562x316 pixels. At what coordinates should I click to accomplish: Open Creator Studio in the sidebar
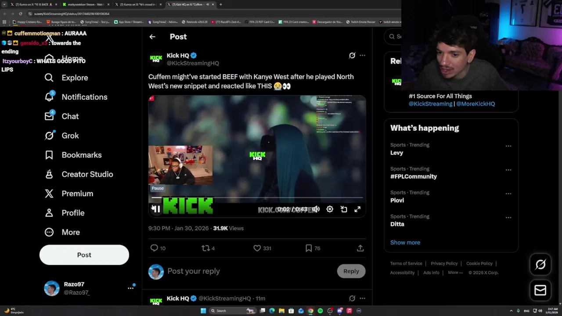(79, 174)
